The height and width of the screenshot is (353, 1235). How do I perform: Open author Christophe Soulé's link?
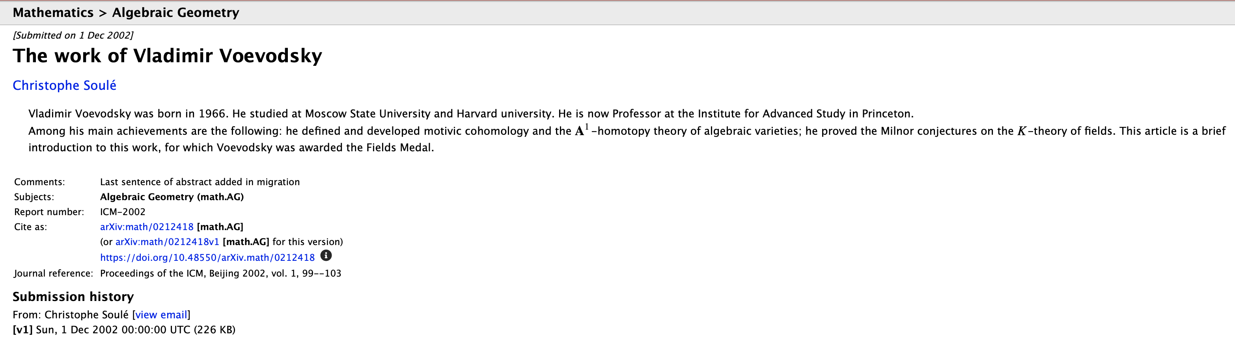pyautogui.click(x=64, y=85)
